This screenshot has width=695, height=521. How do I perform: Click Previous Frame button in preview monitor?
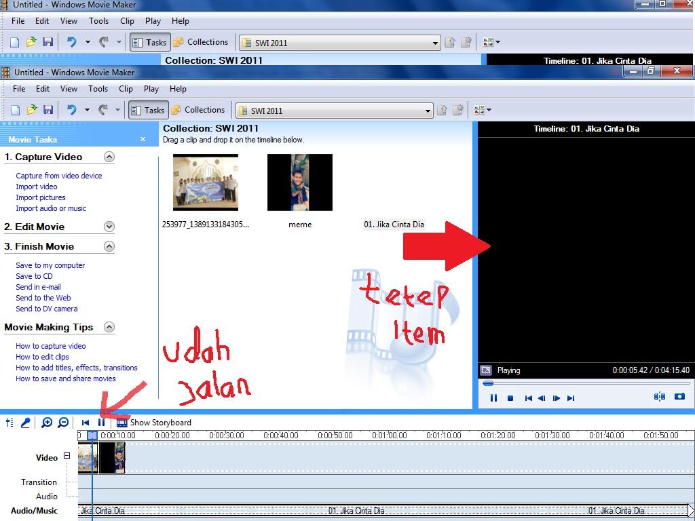(x=542, y=398)
